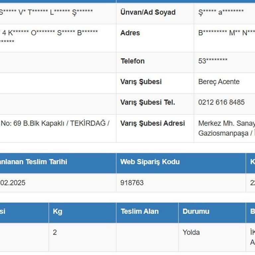Click the 'Web Sipariş Kodu' column header

click(x=181, y=163)
